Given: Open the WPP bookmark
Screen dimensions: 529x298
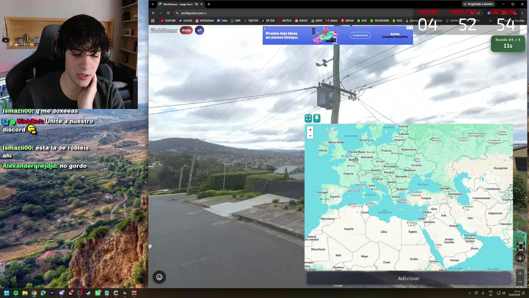Looking at the screenshot, I should (x=236, y=21).
